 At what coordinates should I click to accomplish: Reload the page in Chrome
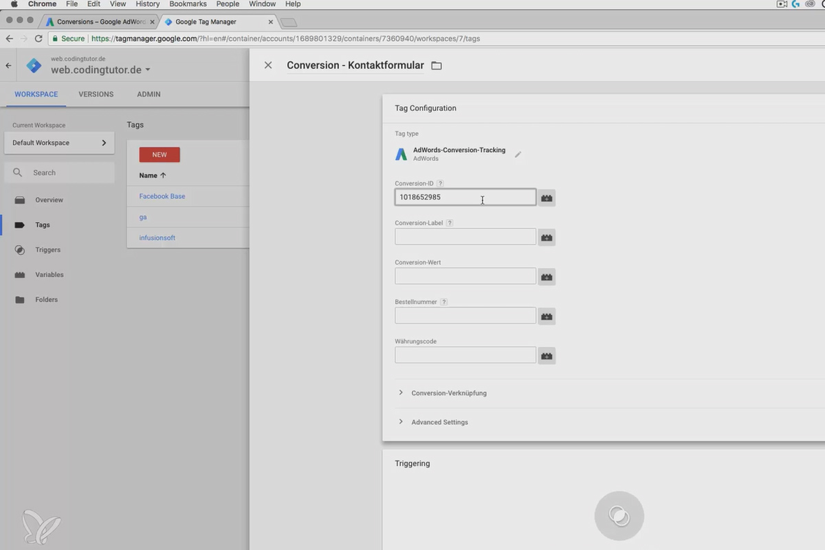38,38
